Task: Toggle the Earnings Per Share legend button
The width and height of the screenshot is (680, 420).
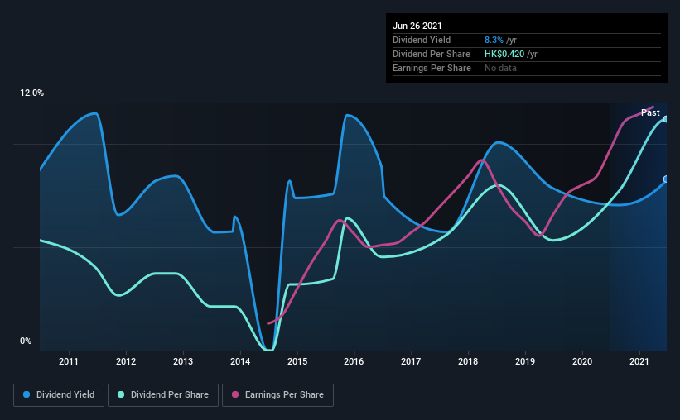Action: point(277,395)
